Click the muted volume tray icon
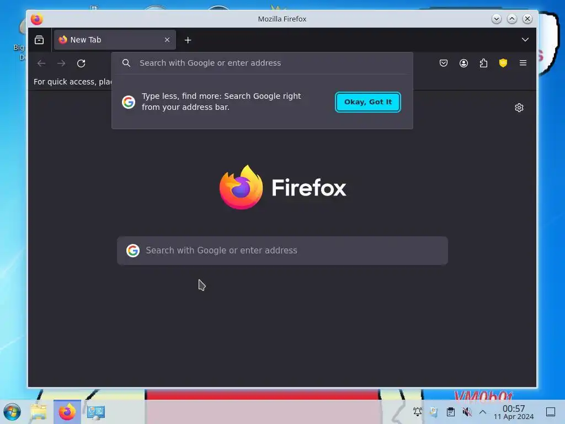 point(467,412)
